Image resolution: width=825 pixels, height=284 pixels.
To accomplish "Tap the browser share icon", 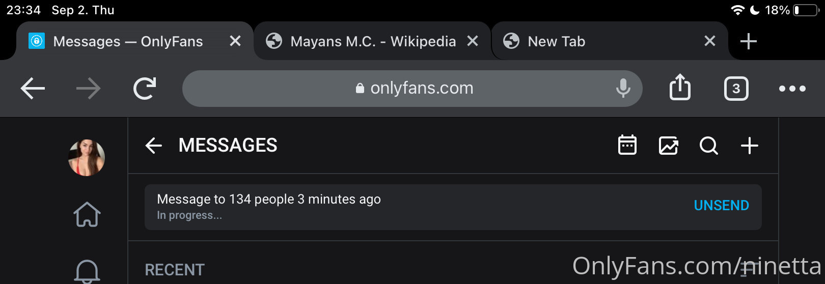I will pos(680,87).
